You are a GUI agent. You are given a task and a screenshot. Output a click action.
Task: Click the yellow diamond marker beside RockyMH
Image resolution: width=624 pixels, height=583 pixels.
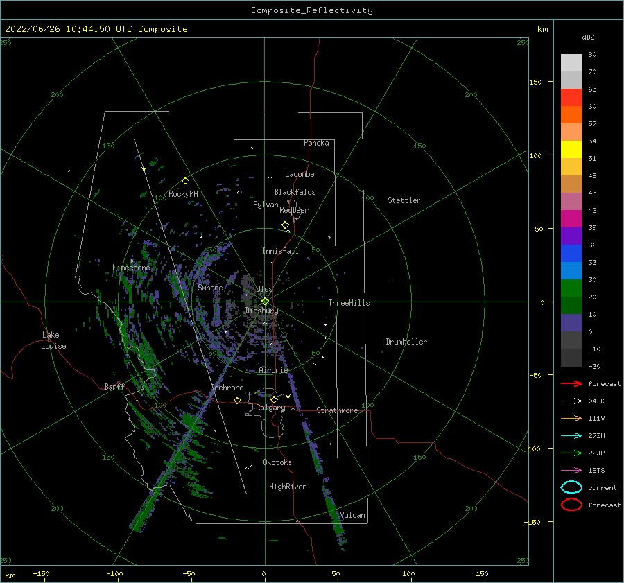(185, 181)
